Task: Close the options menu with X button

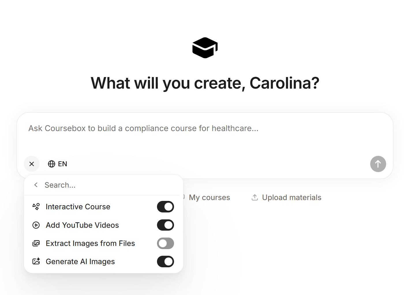Action: coord(32,164)
